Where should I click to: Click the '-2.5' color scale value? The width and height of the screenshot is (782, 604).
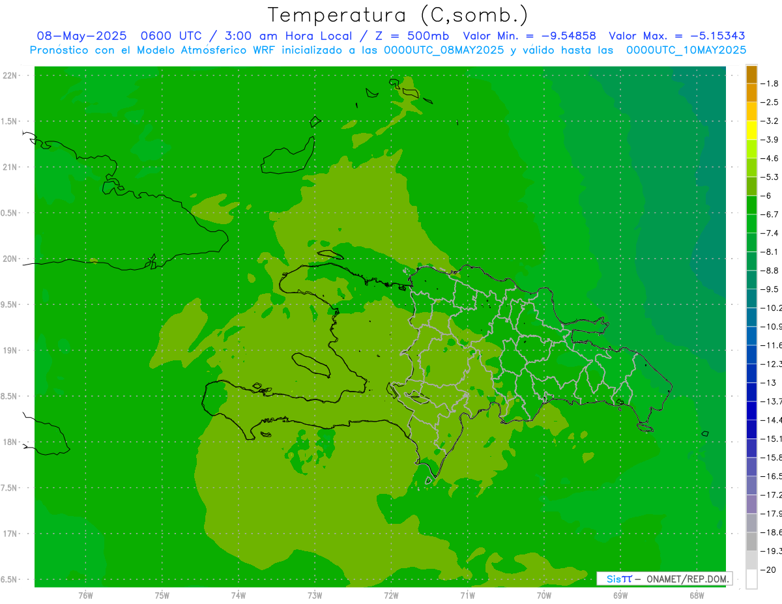point(770,102)
